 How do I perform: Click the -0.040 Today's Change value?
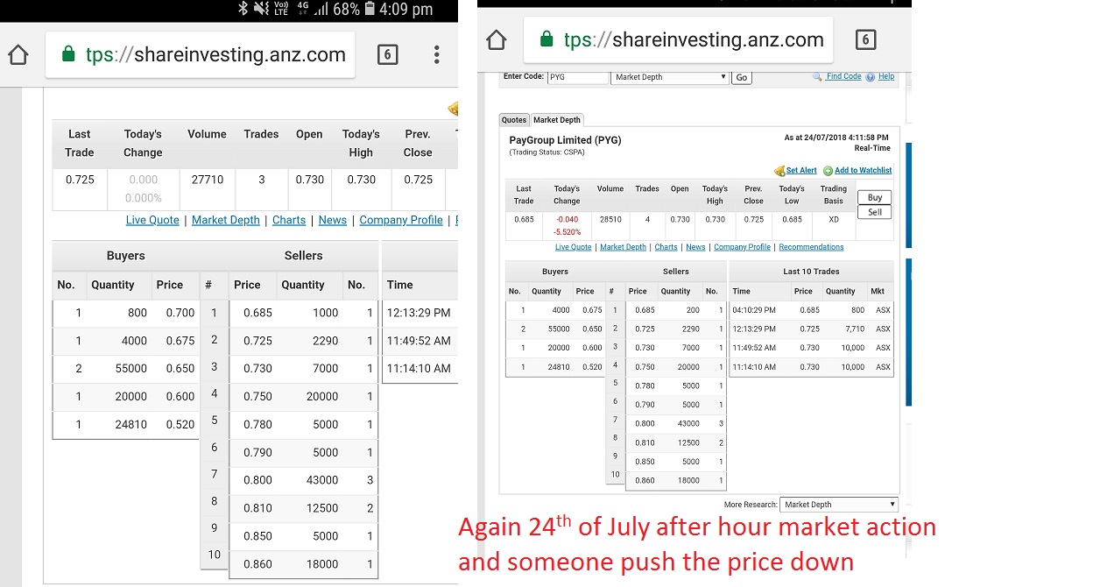tap(567, 219)
